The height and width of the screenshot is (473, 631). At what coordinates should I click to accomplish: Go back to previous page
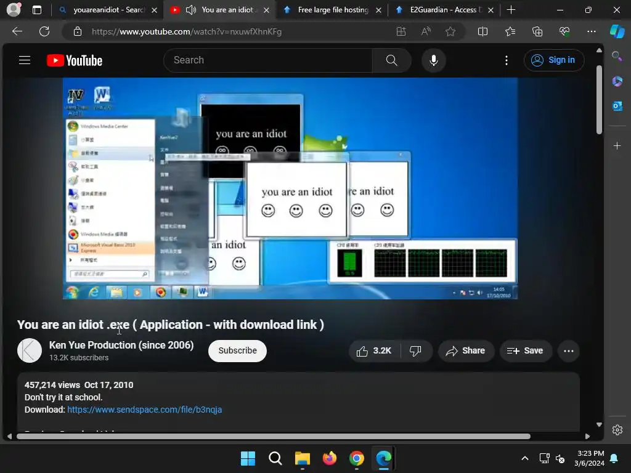click(x=17, y=31)
